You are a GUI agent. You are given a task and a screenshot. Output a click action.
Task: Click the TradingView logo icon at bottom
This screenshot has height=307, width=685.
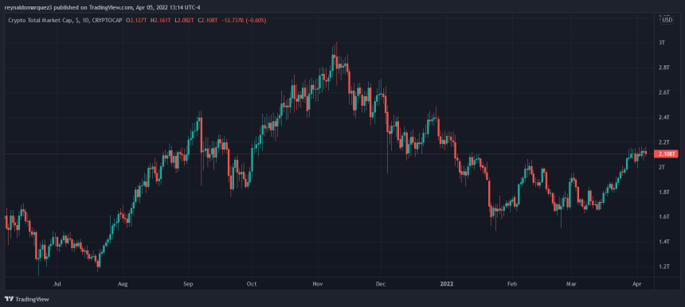click(9, 299)
